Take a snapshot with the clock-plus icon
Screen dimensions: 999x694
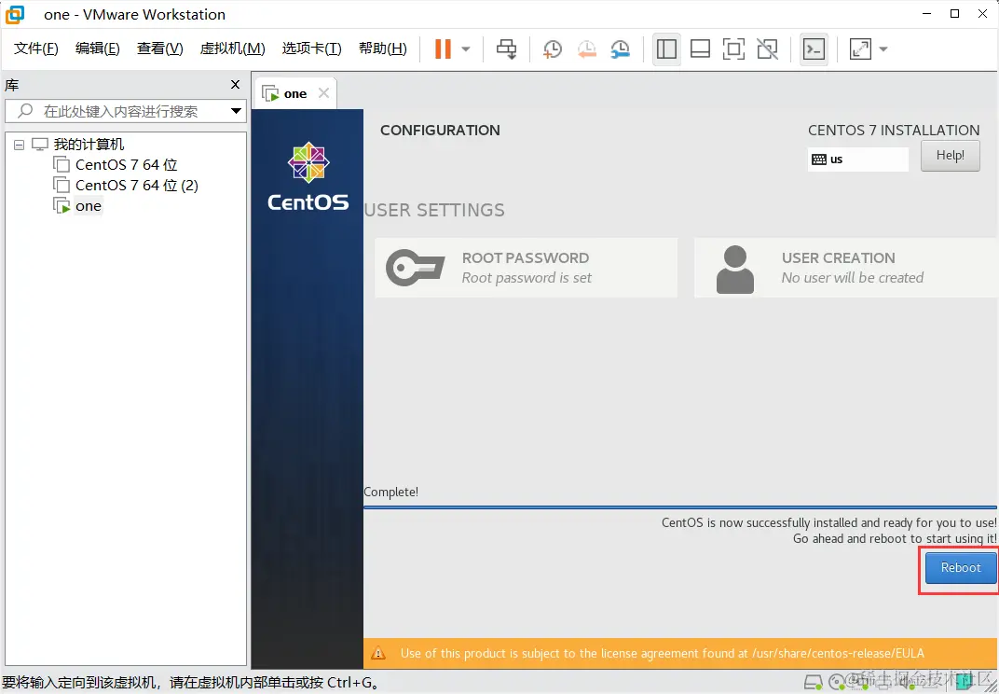pos(553,49)
